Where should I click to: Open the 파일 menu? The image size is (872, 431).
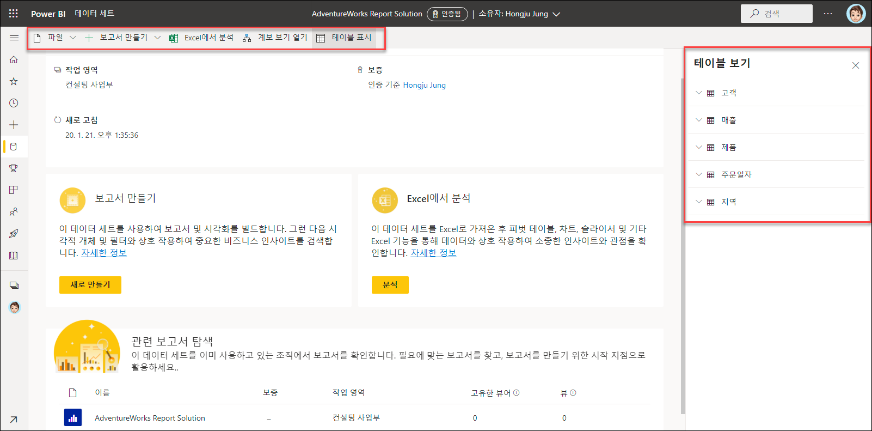pyautogui.click(x=55, y=38)
